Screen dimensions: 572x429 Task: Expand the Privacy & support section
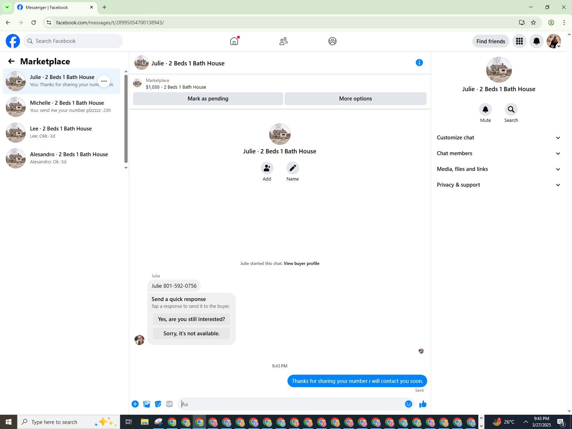click(499, 185)
